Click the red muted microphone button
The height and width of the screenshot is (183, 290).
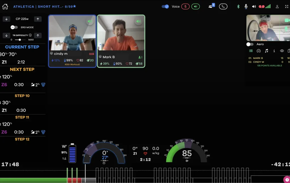pos(185,7)
